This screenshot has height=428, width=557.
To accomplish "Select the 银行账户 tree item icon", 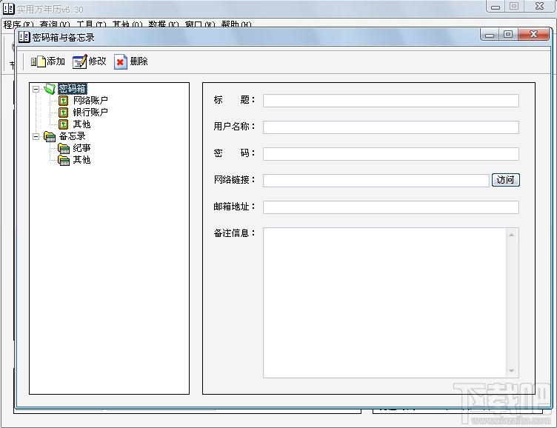I will (x=64, y=113).
